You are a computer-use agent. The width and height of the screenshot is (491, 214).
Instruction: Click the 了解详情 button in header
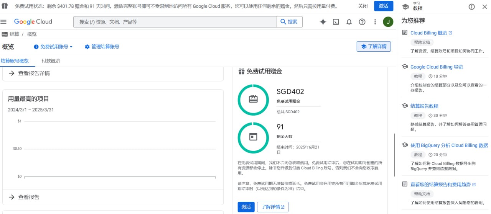pyautogui.click(x=374, y=47)
